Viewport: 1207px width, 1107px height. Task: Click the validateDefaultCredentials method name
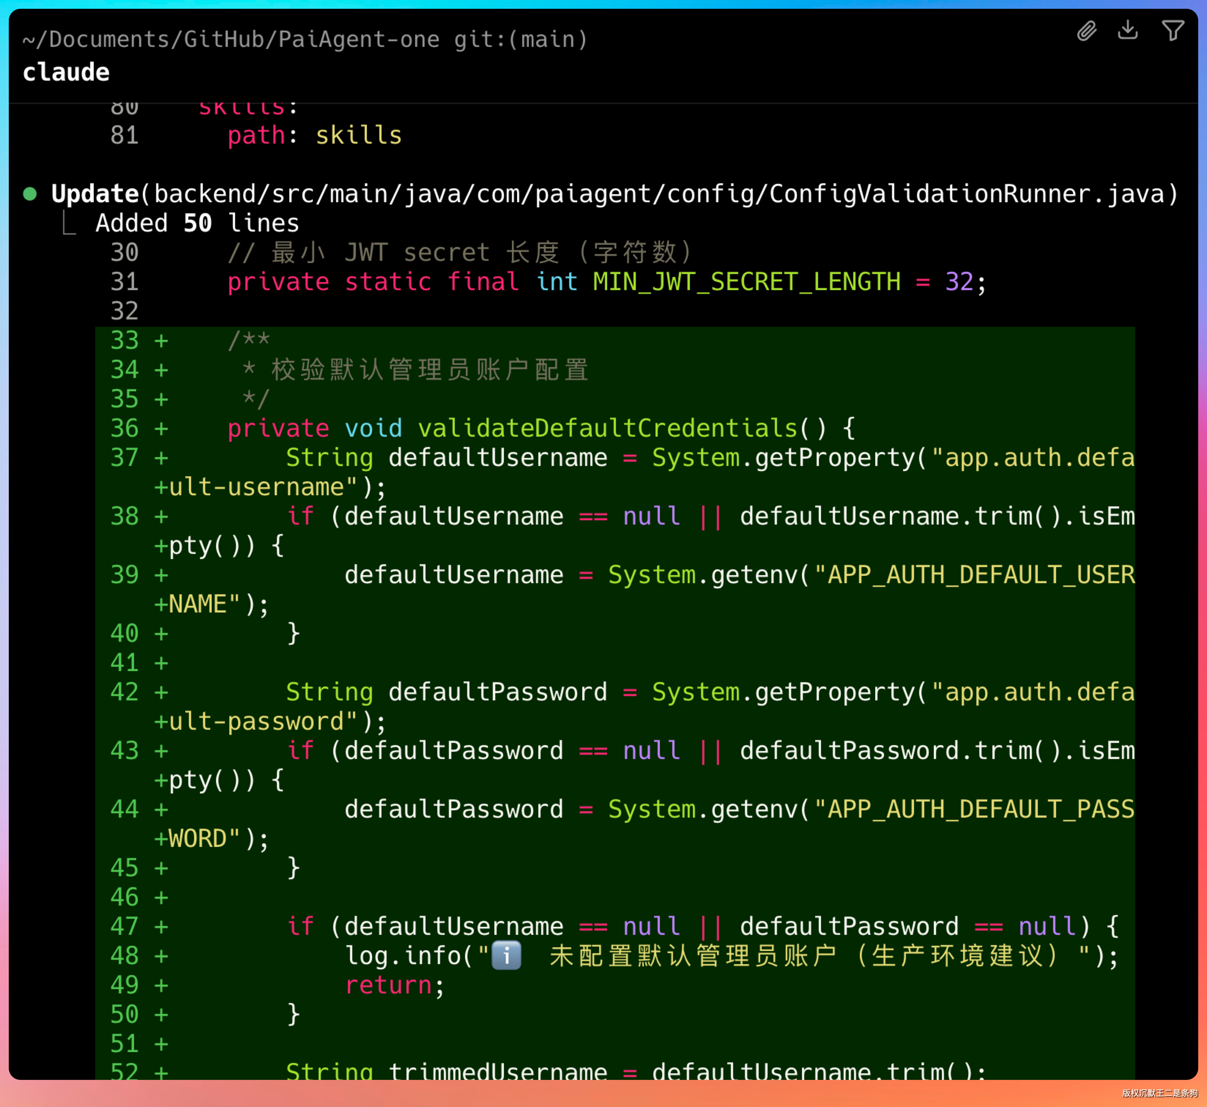pos(607,428)
